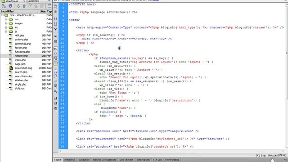Switch to the Search tab

[58, 160]
